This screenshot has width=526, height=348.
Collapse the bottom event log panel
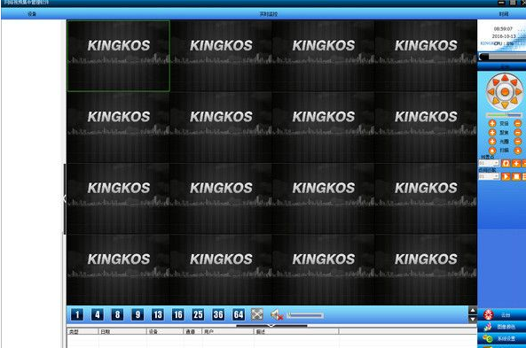click(x=271, y=326)
